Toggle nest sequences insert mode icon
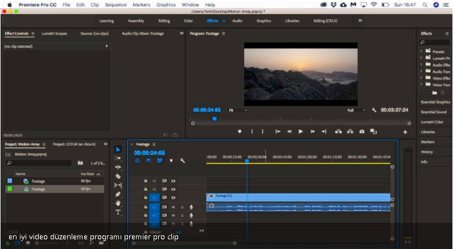453x249 pixels. [x=137, y=161]
